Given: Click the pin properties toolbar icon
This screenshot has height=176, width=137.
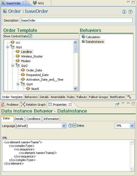Looking at the screenshot, I should [117, 104].
